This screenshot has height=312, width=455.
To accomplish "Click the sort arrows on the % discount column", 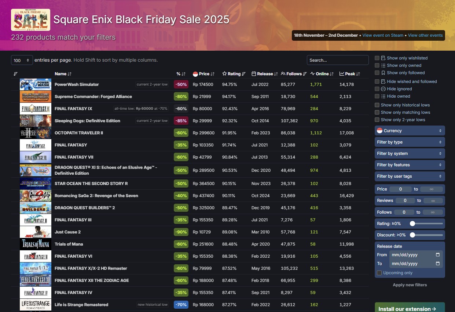I will [x=184, y=74].
